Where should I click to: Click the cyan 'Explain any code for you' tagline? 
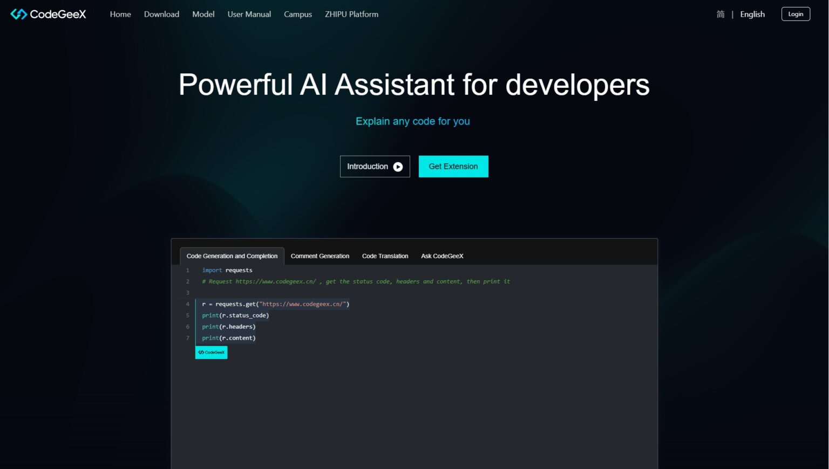pos(412,121)
